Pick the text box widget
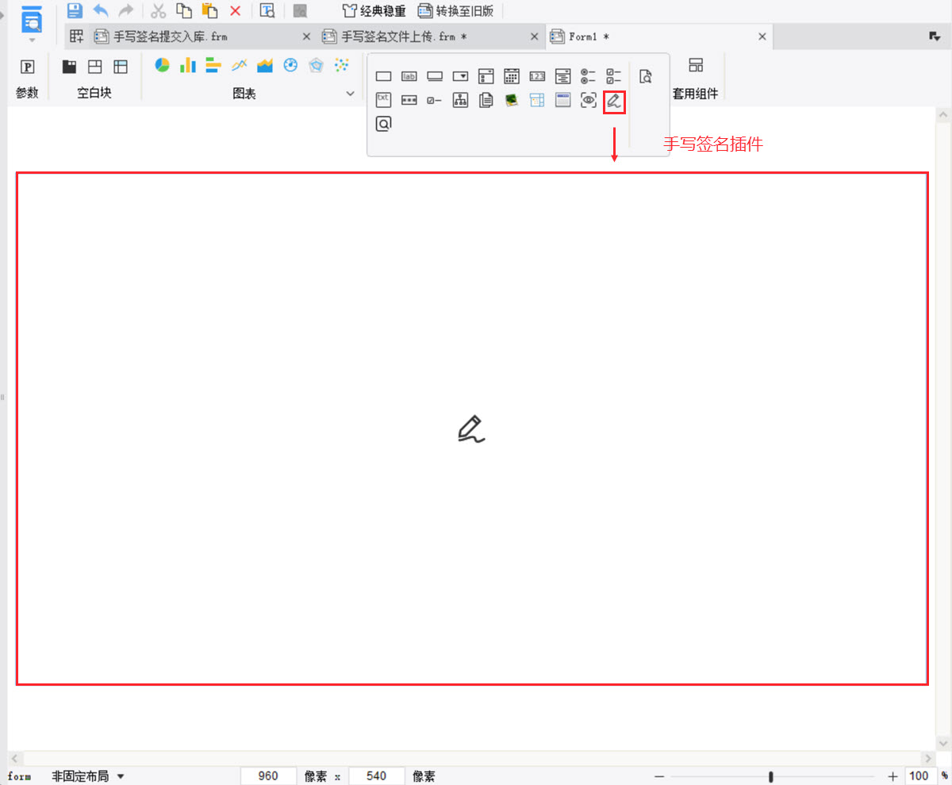This screenshot has height=785, width=952. click(384, 76)
